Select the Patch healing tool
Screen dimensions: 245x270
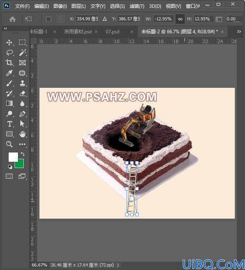pos(22,73)
